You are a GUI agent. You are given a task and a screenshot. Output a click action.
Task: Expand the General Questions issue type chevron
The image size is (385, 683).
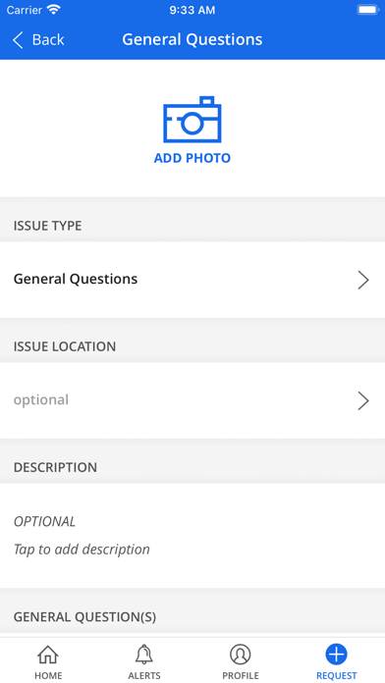point(363,280)
